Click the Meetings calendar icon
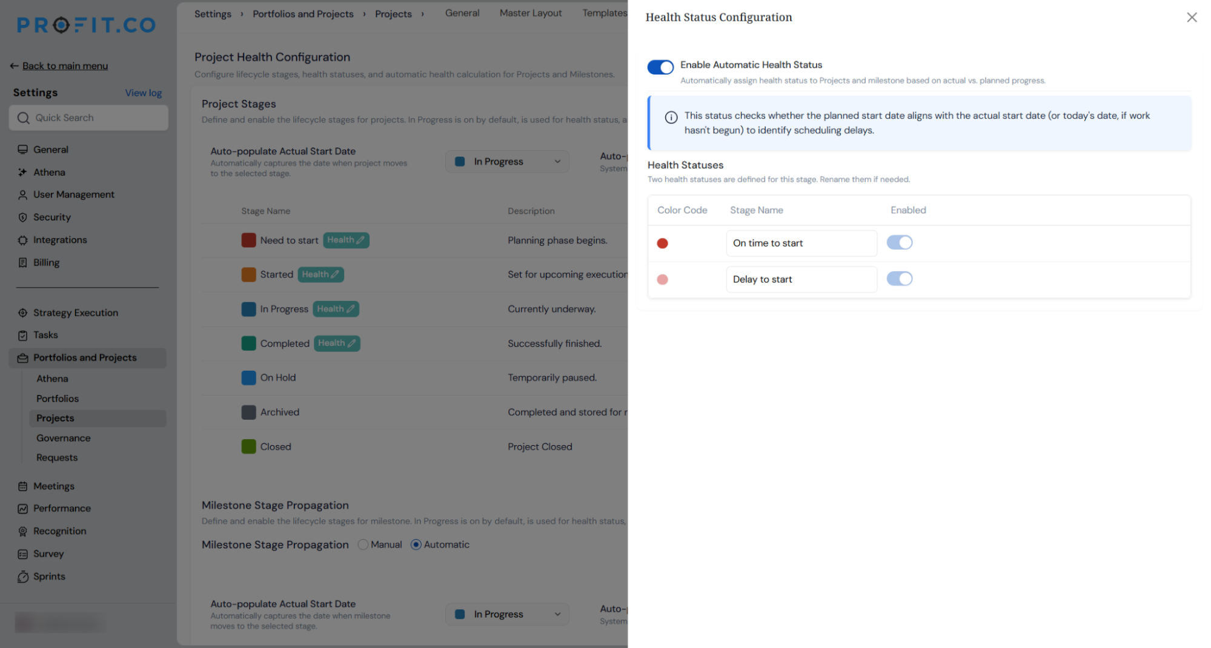Screen dimensions: 1211x648 tap(22, 486)
